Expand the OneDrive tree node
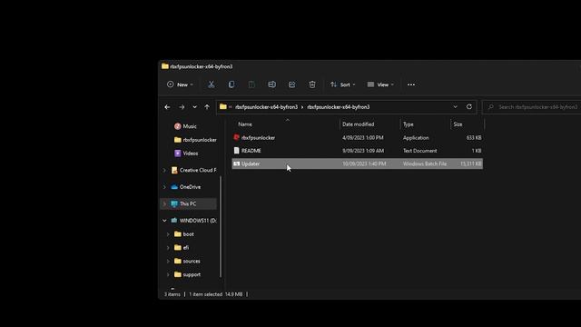The width and height of the screenshot is (581, 327). click(164, 187)
